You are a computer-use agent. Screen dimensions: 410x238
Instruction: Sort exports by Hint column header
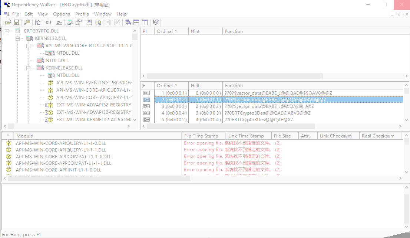(x=205, y=85)
